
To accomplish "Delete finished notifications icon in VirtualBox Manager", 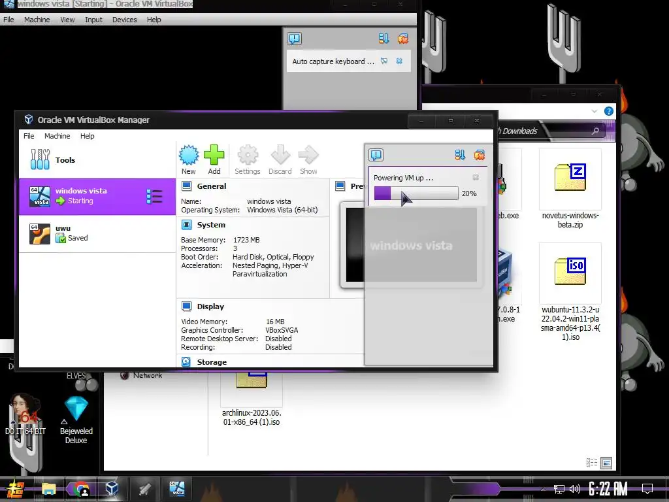I will (480, 154).
